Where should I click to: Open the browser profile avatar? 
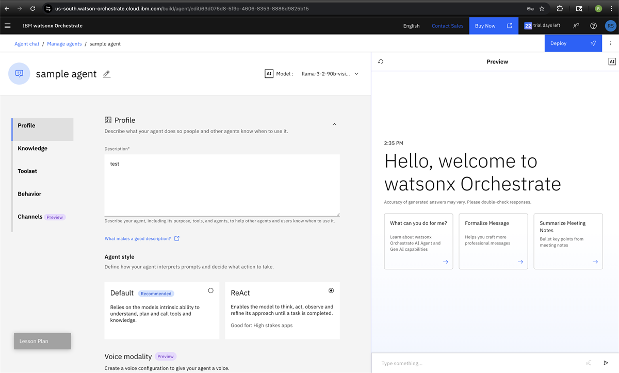(x=598, y=8)
